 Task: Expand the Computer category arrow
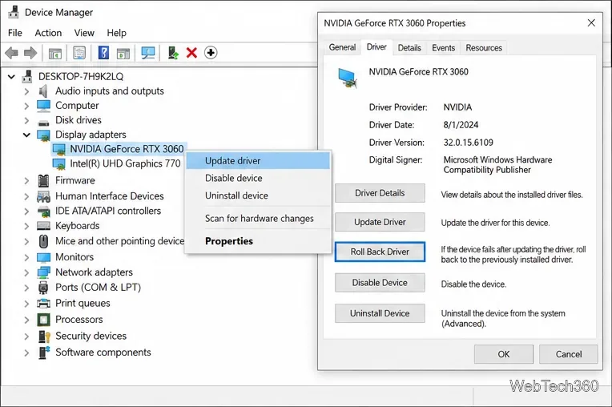click(26, 106)
